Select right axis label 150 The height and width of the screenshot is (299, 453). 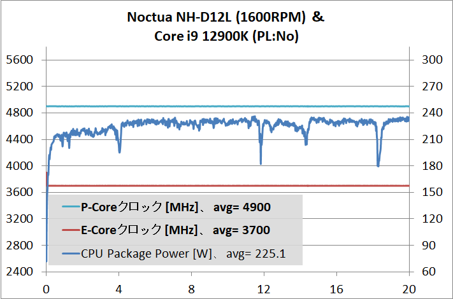(432, 192)
